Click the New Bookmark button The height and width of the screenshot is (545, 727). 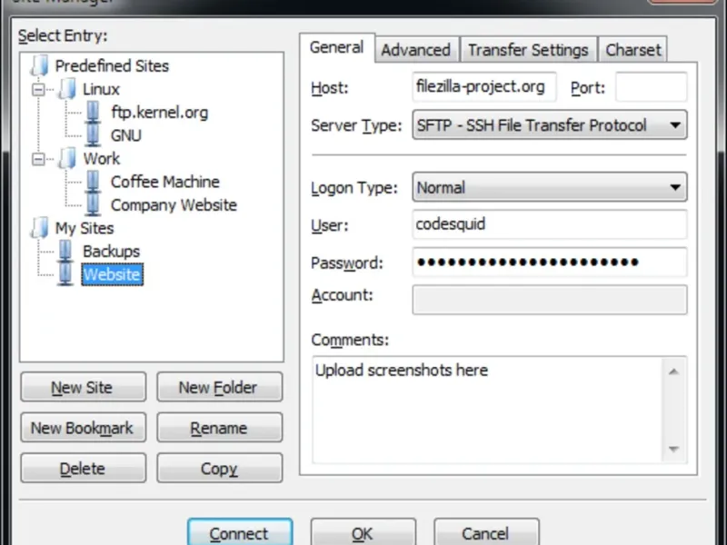[x=83, y=427]
